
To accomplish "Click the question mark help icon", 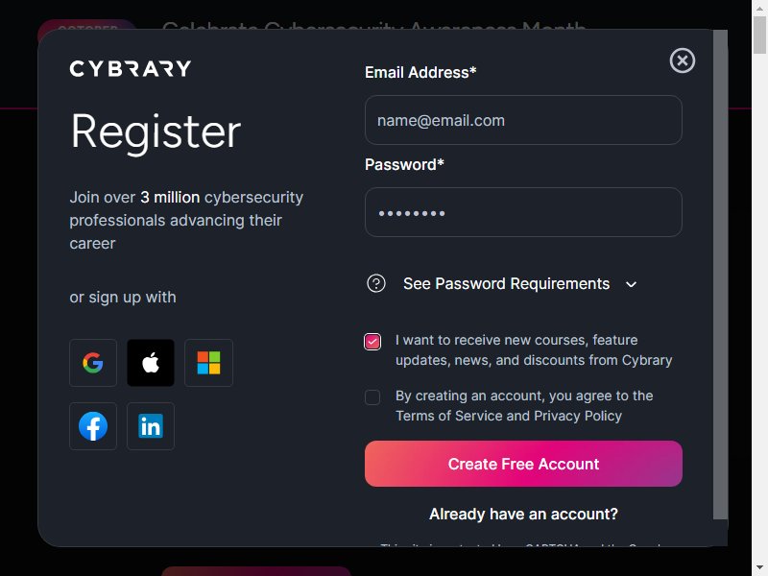I will (376, 283).
